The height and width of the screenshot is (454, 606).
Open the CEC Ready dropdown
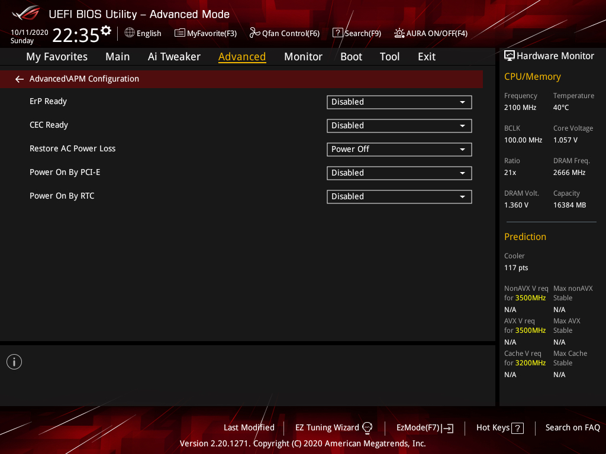click(399, 126)
